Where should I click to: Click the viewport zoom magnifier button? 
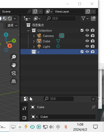(14, 57)
